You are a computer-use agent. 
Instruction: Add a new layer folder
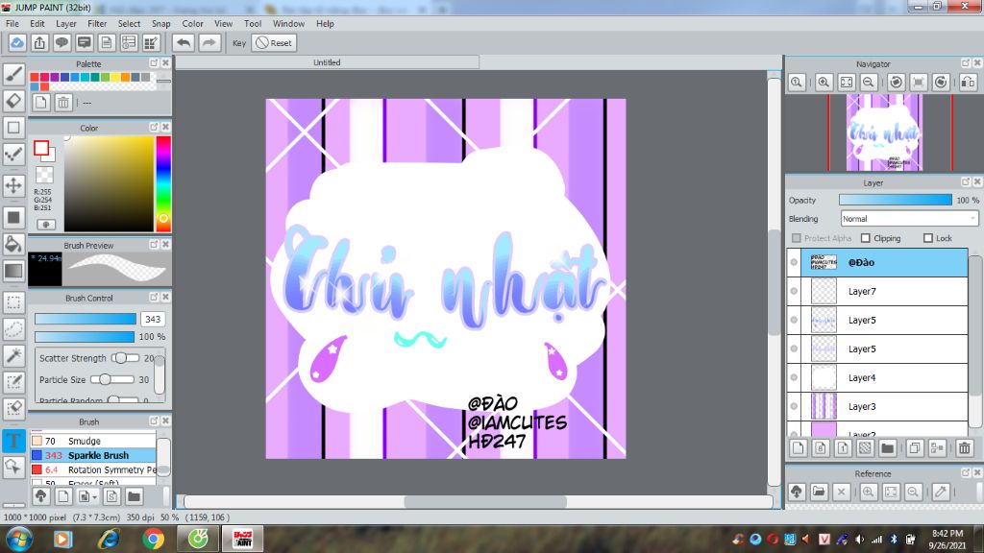tap(887, 447)
